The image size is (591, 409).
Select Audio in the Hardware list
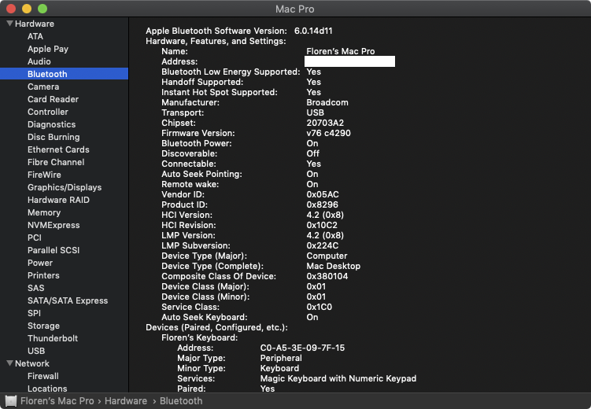39,61
